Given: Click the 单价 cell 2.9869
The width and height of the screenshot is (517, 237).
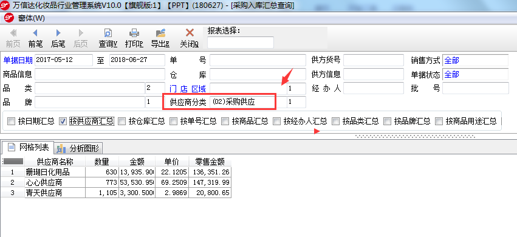Looking at the screenshot, I should click(x=172, y=193).
